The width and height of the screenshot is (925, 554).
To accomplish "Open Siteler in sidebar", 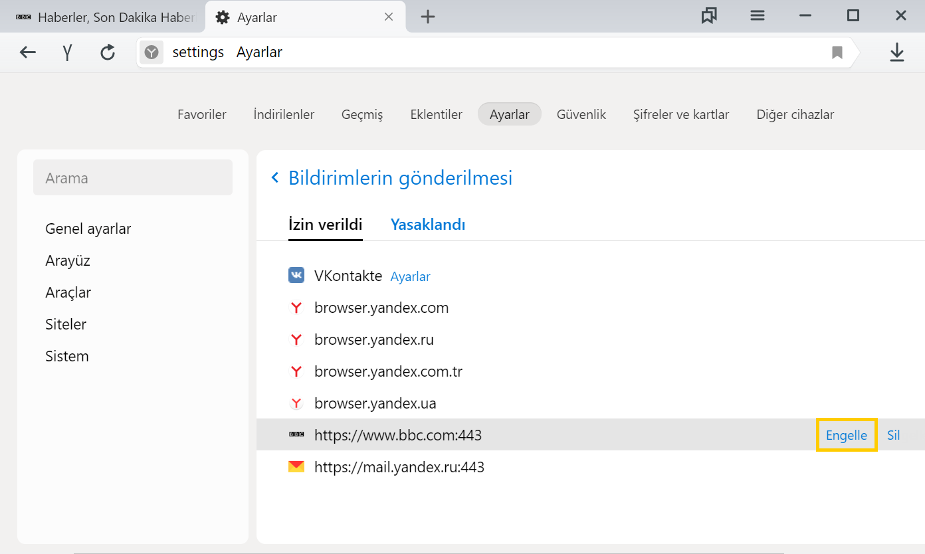I will pyautogui.click(x=66, y=324).
